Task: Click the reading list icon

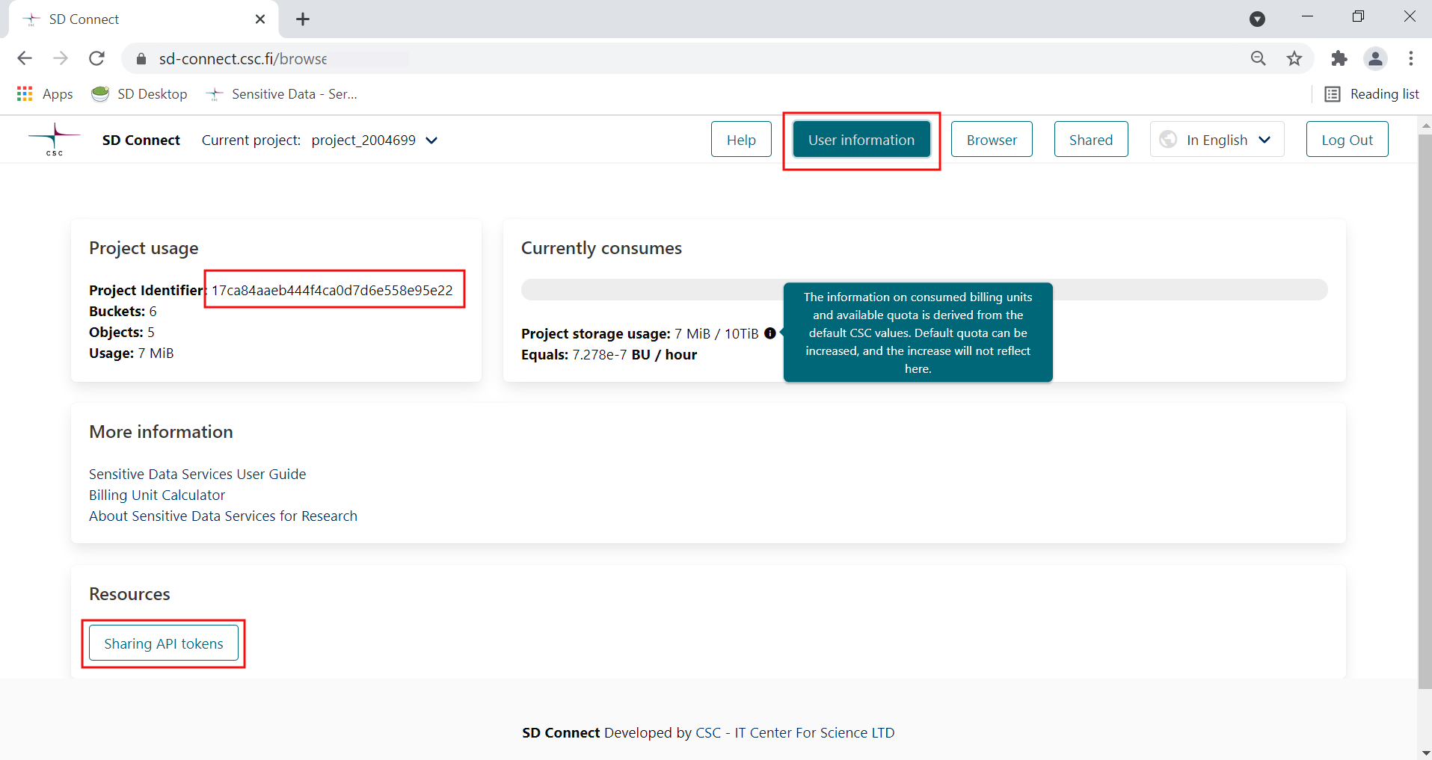Action: (x=1333, y=93)
